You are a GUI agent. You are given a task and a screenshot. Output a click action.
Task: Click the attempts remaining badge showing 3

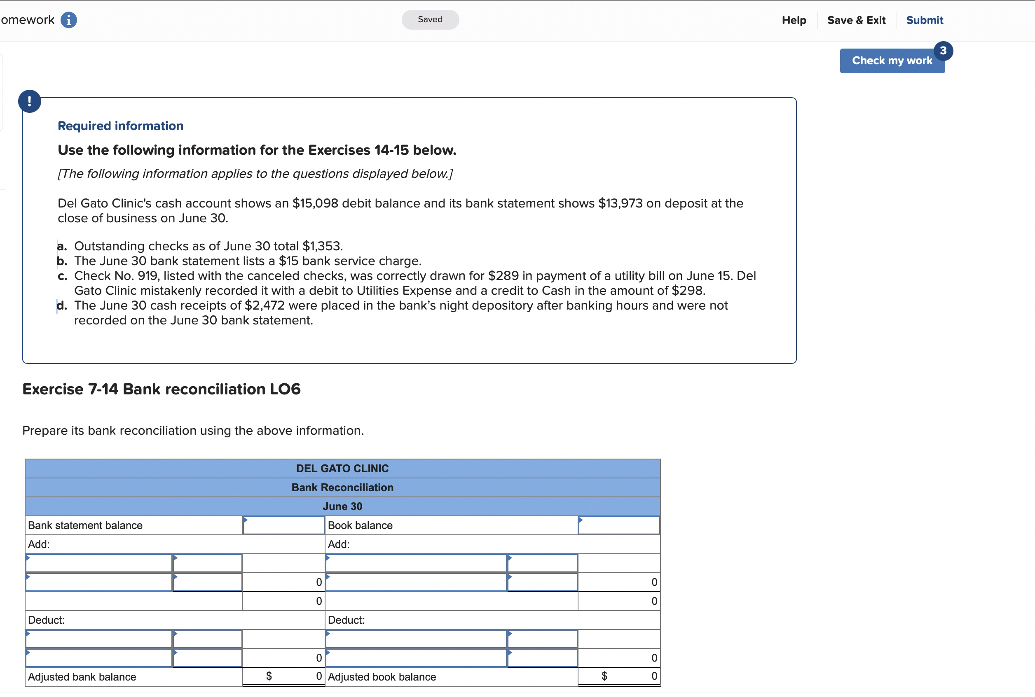click(x=942, y=51)
